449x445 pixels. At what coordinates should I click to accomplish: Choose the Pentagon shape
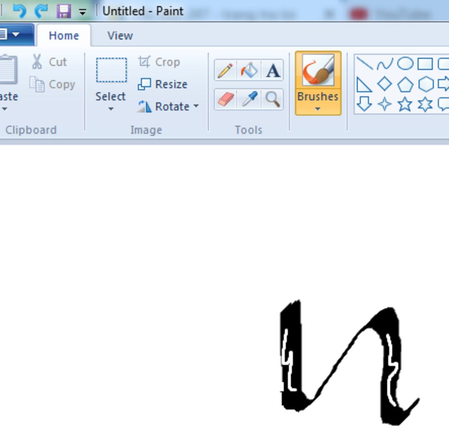pyautogui.click(x=405, y=84)
